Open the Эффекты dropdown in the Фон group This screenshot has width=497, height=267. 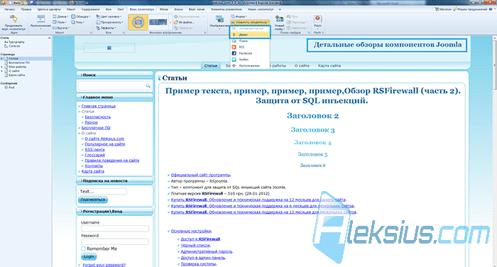pyautogui.click(x=107, y=28)
